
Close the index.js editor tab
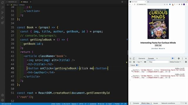(x=31, y=2)
